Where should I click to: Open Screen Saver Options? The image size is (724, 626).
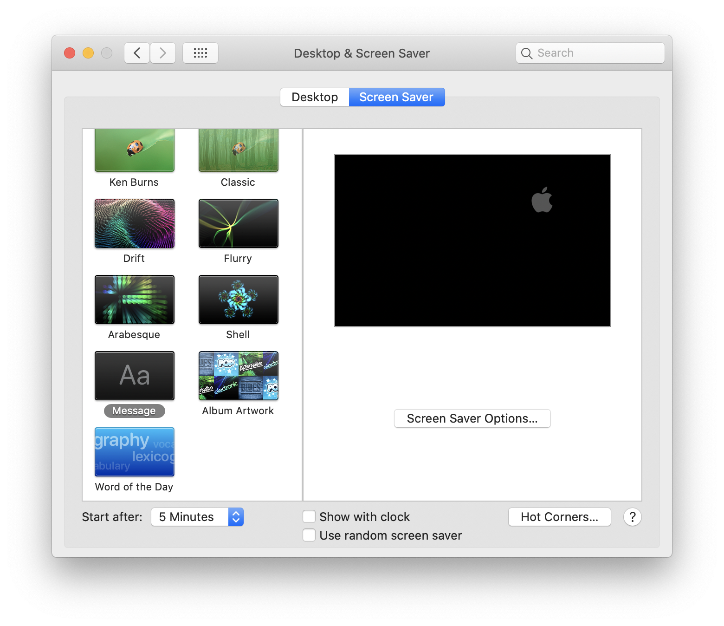[472, 418]
